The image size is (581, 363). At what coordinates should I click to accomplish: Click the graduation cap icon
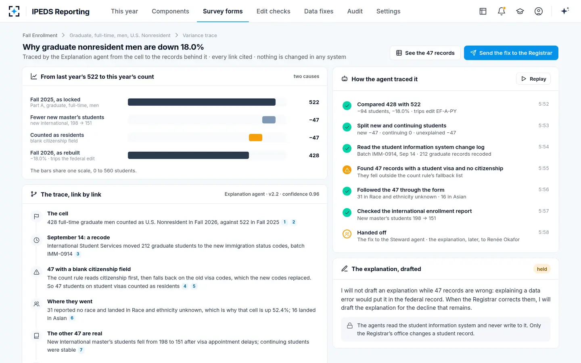click(520, 11)
